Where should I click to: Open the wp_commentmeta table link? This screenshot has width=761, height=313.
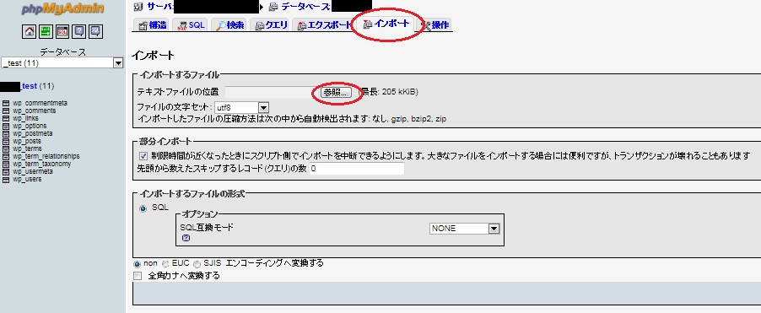40,104
